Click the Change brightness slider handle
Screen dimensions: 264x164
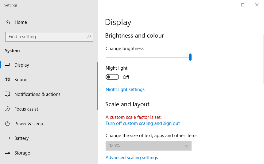pyautogui.click(x=190, y=57)
